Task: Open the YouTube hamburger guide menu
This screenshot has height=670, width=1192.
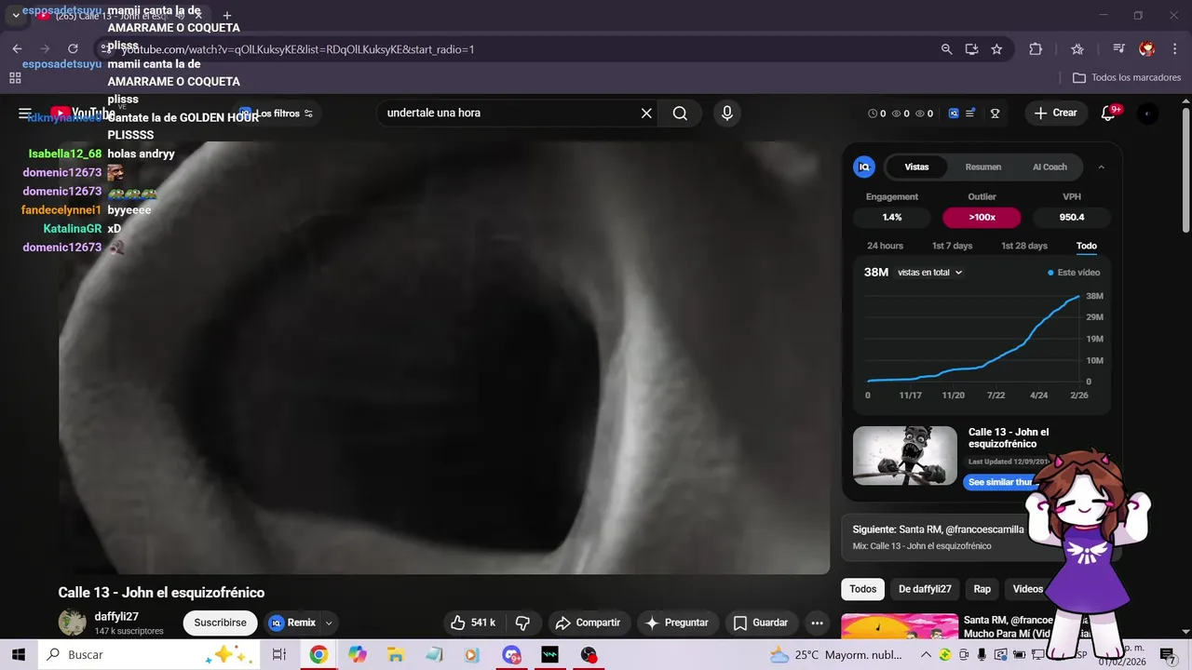Action: (25, 114)
